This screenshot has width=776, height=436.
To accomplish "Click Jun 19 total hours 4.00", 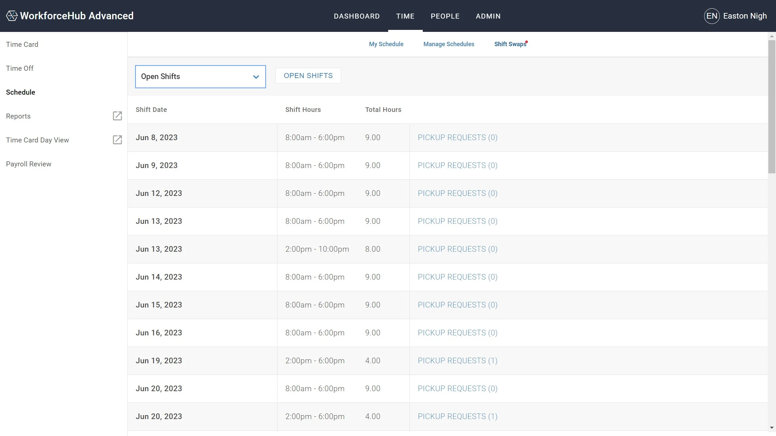I will click(373, 361).
